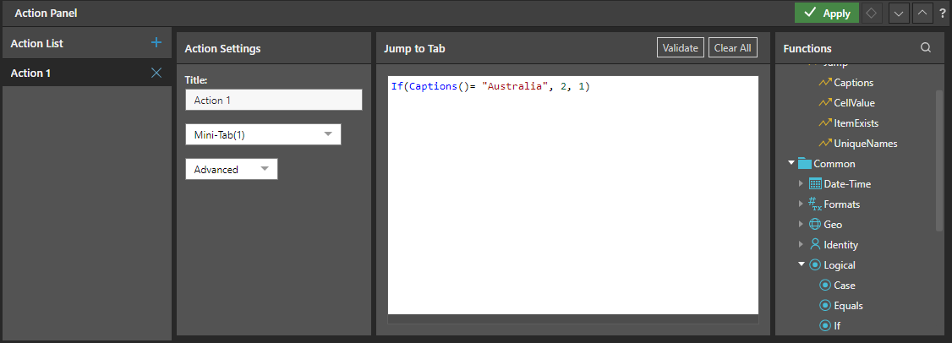This screenshot has height=343, width=952.
Task: Select Action 1 in the Action List
Action: click(87, 73)
